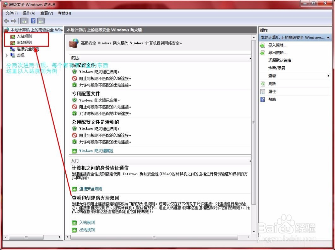Click center pane vertical scrollbar up arrow
Viewport: 335px width, 250px height.
254,38
